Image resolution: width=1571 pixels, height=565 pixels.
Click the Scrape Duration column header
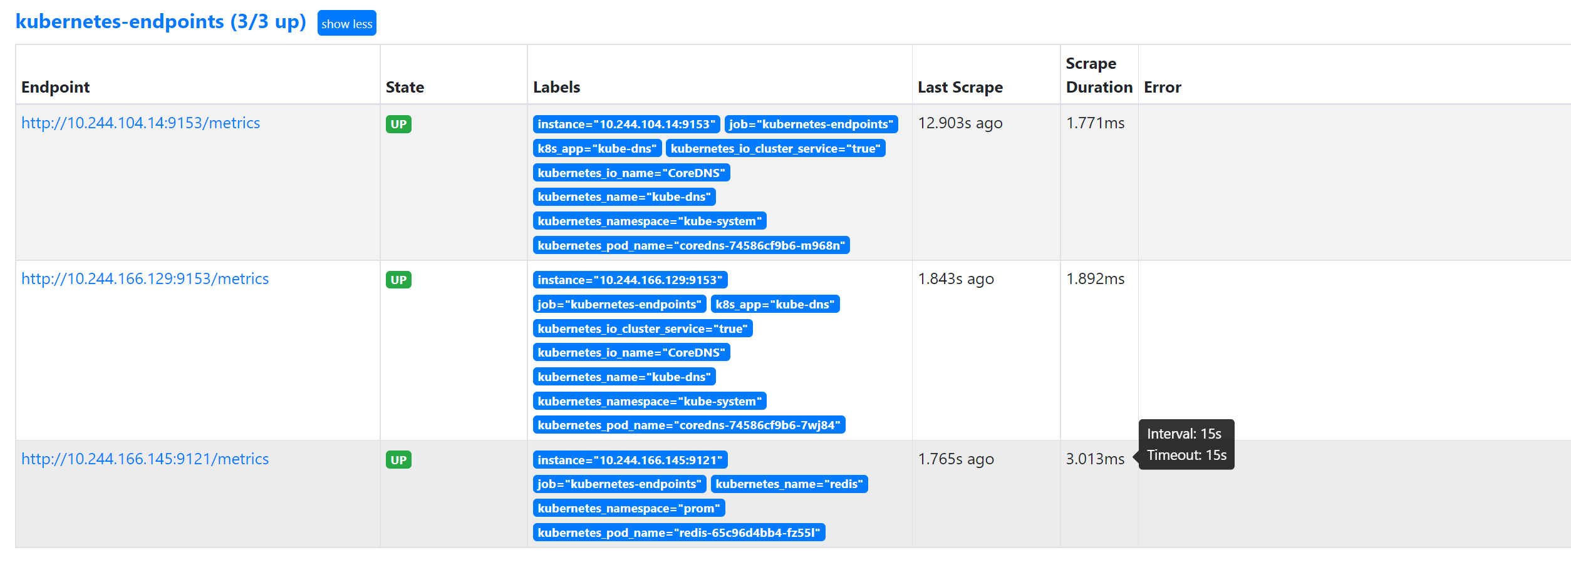pyautogui.click(x=1099, y=75)
